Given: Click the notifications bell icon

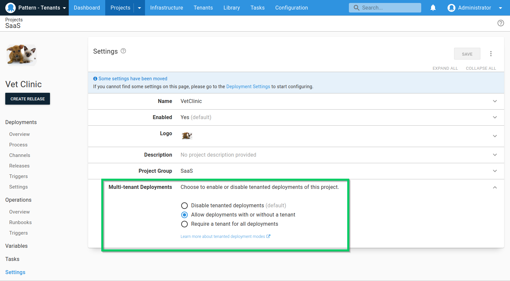Looking at the screenshot, I should tap(433, 8).
